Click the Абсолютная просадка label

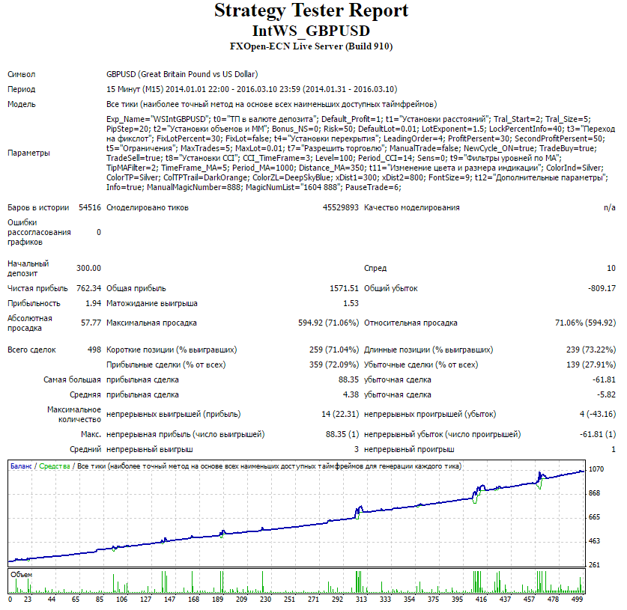(x=30, y=323)
